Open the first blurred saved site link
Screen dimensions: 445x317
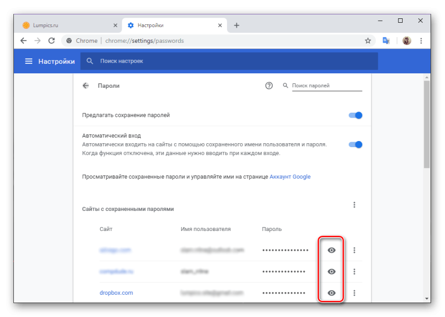[115, 250]
